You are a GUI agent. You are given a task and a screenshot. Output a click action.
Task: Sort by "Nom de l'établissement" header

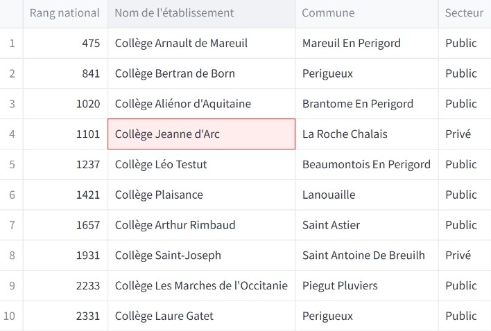coord(174,13)
